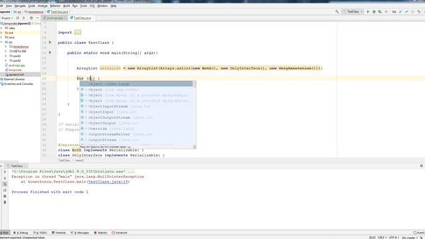Open the Analyze menu
The height and width of the screenshot is (239, 425).
click(x=42, y=6)
